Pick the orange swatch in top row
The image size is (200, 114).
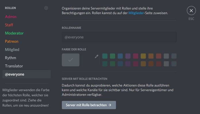click(x=151, y=56)
